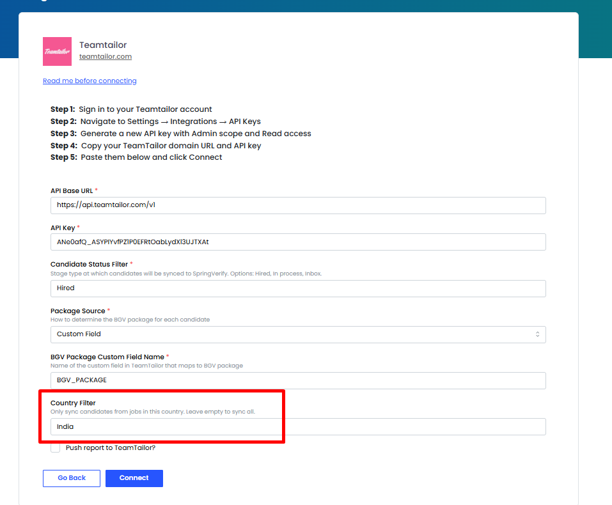The width and height of the screenshot is (612, 505).
Task: Click the Package Source up-down arrows
Action: pyautogui.click(x=537, y=334)
